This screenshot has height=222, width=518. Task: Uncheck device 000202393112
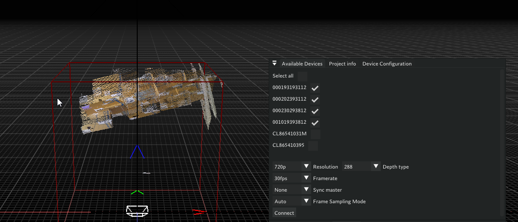point(315,100)
